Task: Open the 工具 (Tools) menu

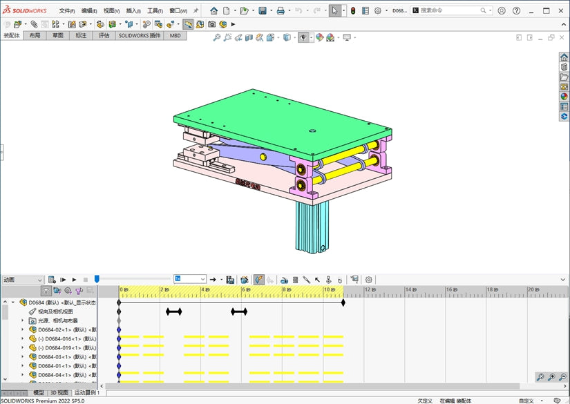Action: pyautogui.click(x=155, y=11)
